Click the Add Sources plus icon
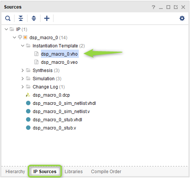Screen dimensions: 191x178 click(47, 18)
